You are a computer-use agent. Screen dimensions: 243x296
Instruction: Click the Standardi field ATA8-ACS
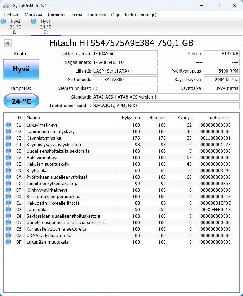[166, 97]
